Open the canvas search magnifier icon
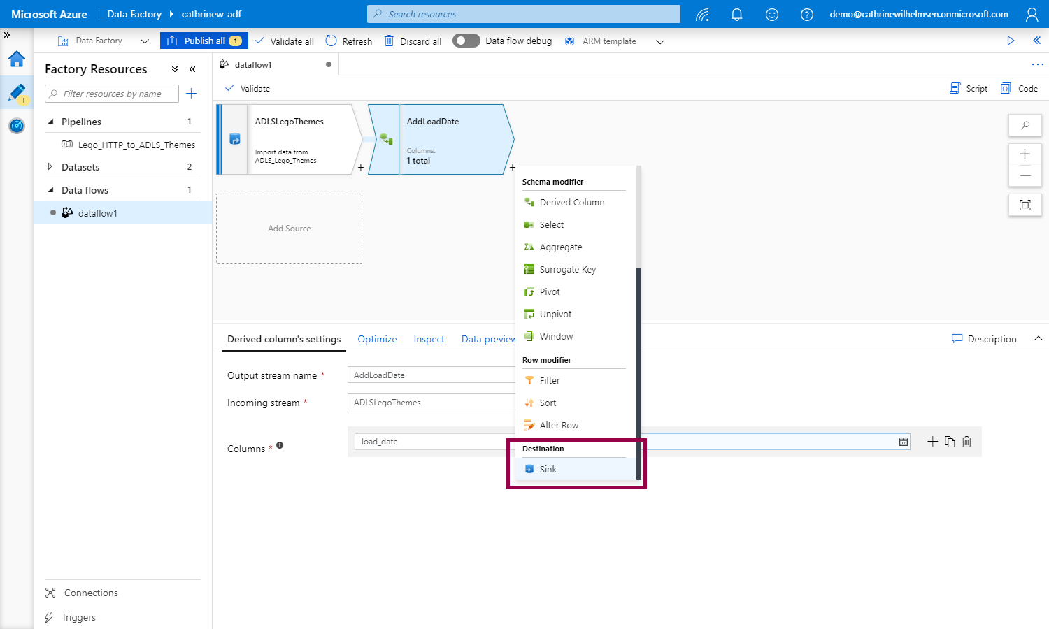Image resolution: width=1049 pixels, height=629 pixels. click(x=1025, y=125)
